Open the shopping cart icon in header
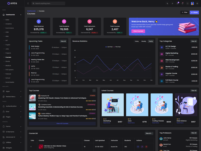Viewport: 201px width, 151px height. click(177, 4)
